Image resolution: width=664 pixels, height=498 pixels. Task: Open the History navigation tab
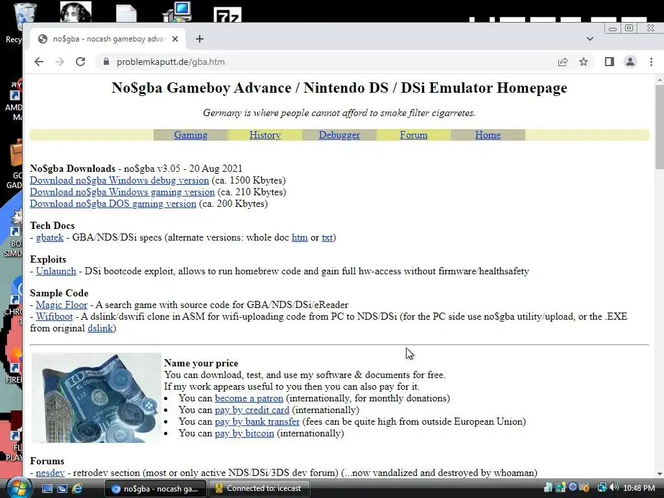click(265, 135)
